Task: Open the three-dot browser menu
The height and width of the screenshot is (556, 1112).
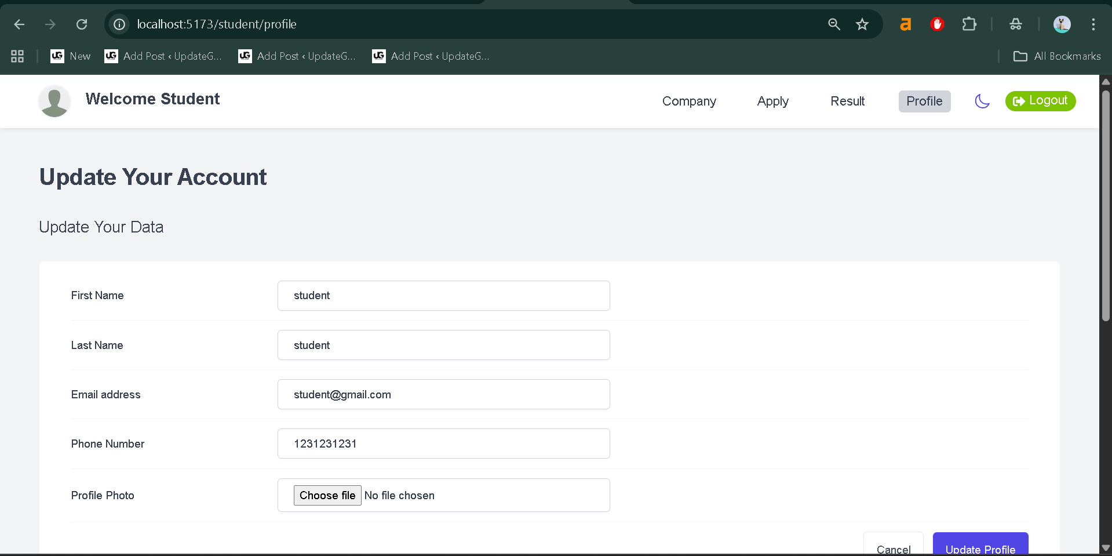Action: [x=1093, y=24]
